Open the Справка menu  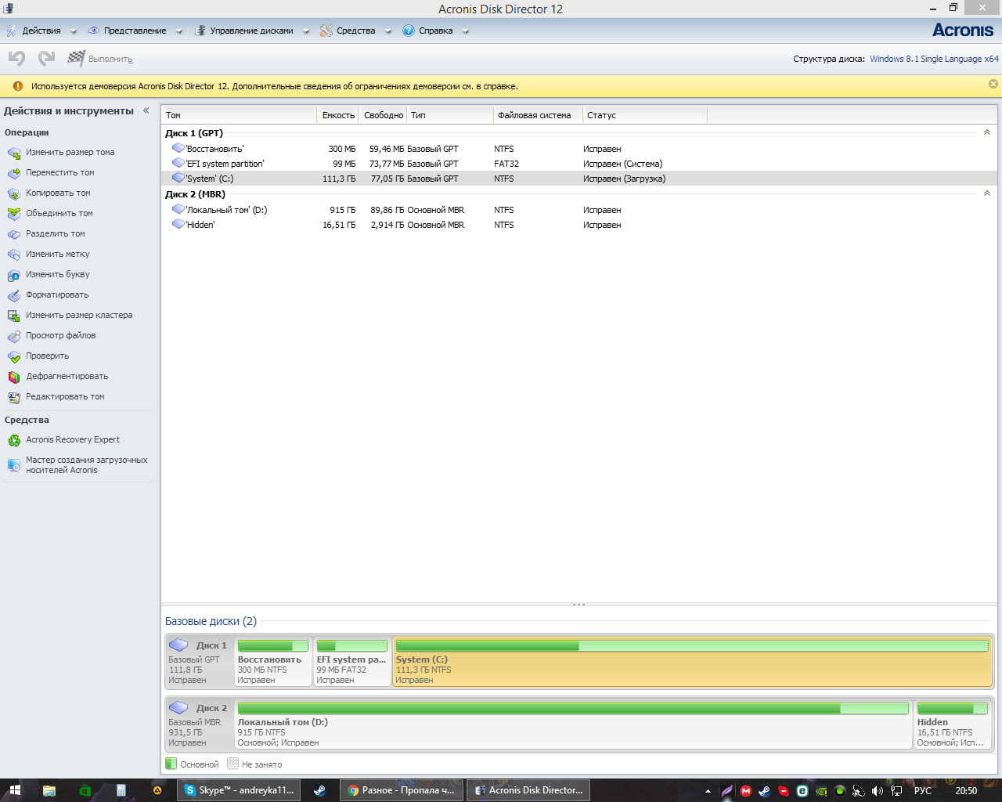pos(435,31)
